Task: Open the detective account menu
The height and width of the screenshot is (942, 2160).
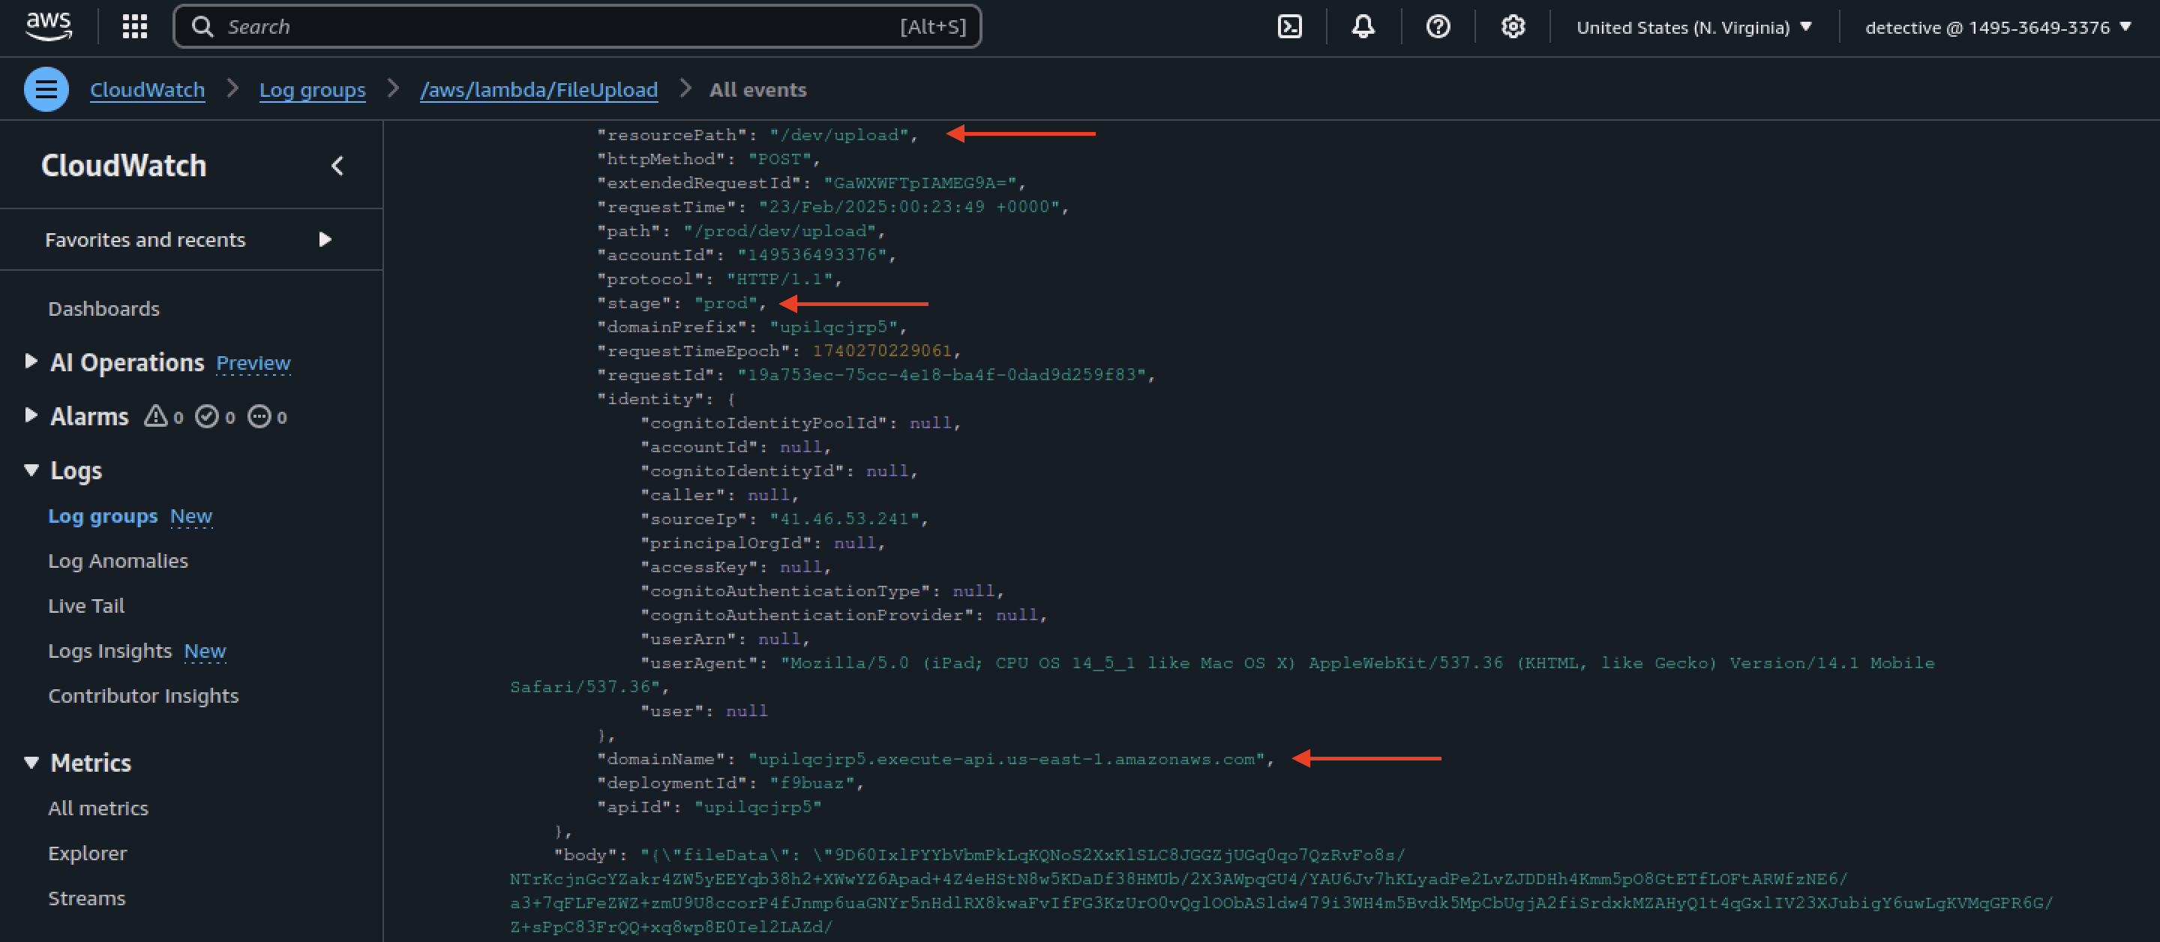Action: click(x=1997, y=27)
